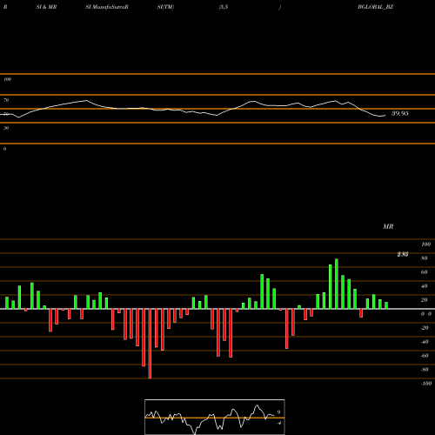Click the MR scale label -100
Image resolution: width=435 pixels, height=435 pixels.
point(426,384)
